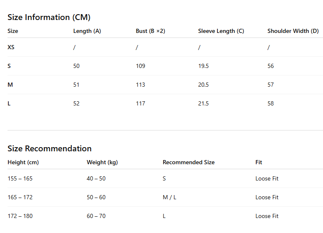Select the M size row label
Image resolution: width=323 pixels, height=233 pixels.
point(10,85)
